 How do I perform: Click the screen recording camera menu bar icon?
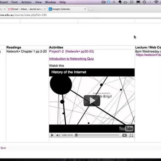(103, 2)
